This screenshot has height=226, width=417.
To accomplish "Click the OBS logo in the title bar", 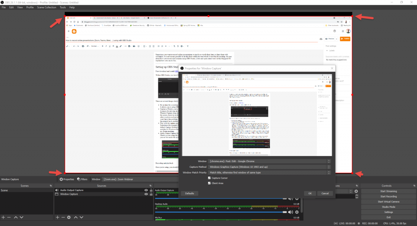I will point(2,2).
